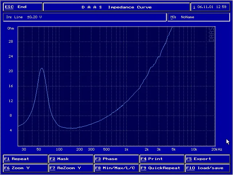Click the DAAS Impedance Curve title bar

(x=116, y=7)
